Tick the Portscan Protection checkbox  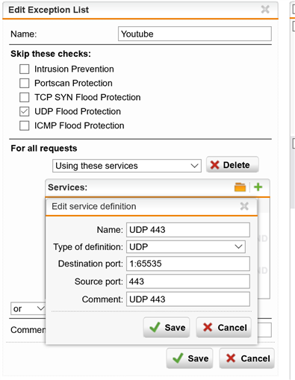(25, 83)
